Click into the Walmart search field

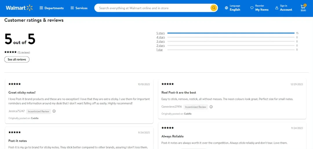[x=154, y=8]
